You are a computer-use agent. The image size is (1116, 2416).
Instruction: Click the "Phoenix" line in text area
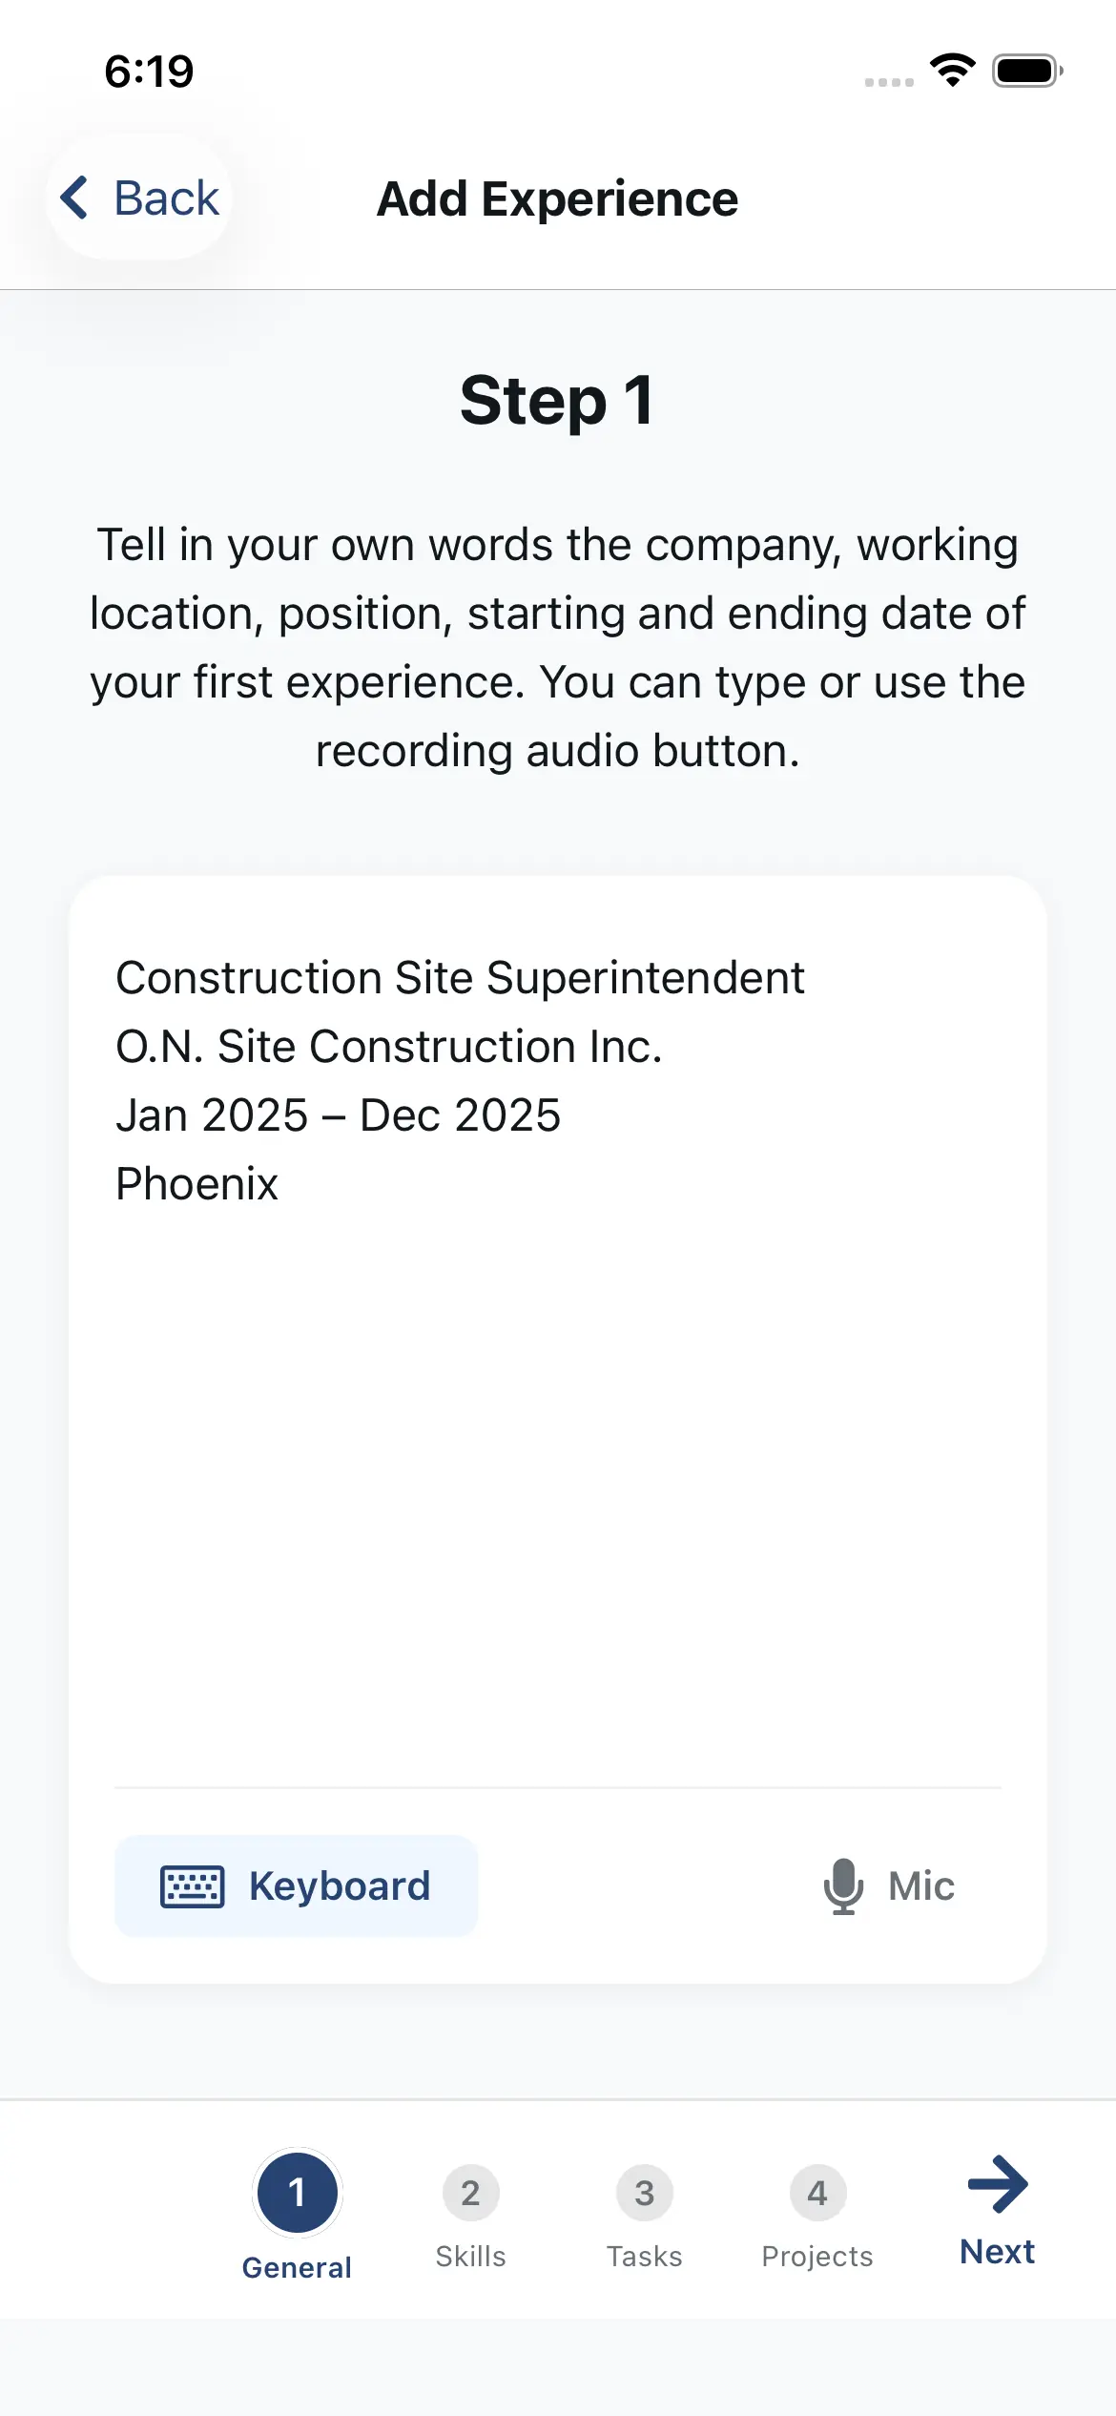tap(196, 1184)
